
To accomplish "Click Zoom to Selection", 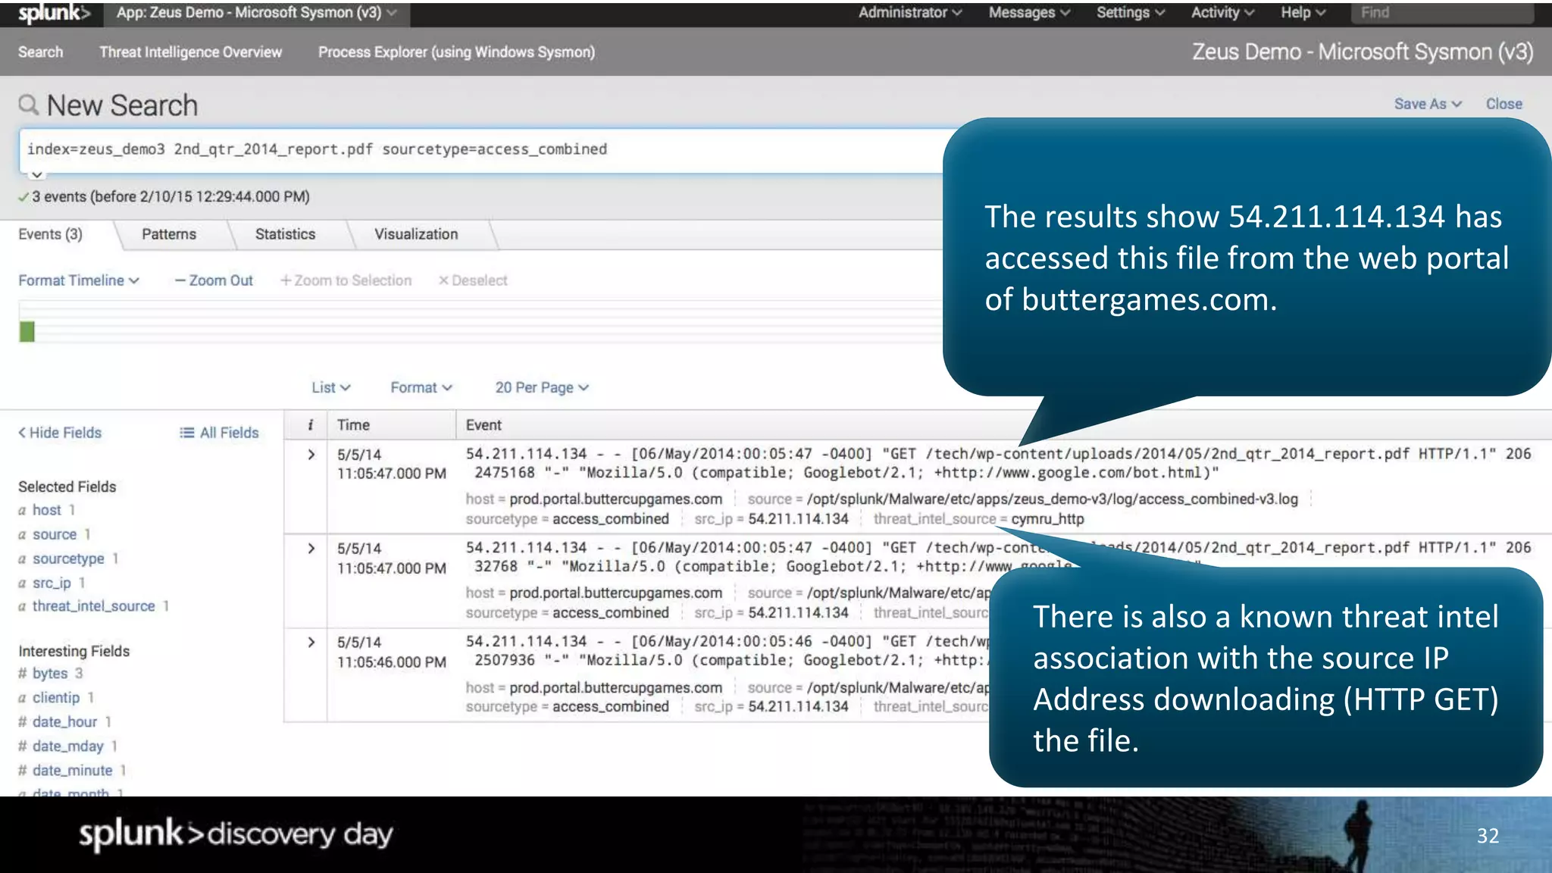I will 346,280.
